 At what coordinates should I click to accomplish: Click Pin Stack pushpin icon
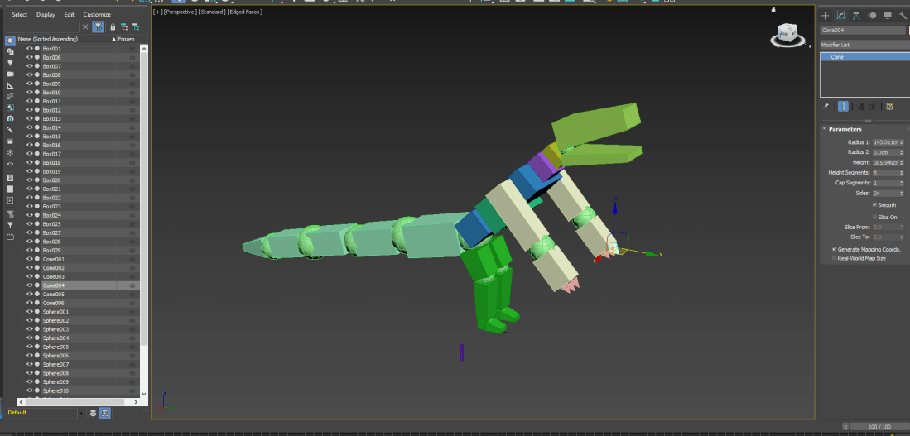click(x=826, y=107)
